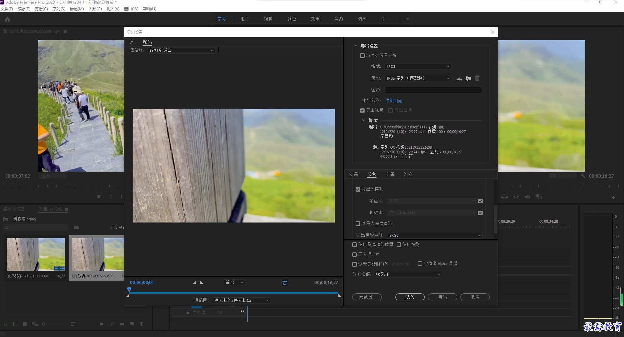Image resolution: width=624 pixels, height=337 pixels.
Task: Open the source range dropdown
Action: tap(241, 300)
